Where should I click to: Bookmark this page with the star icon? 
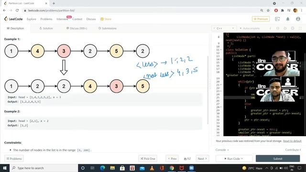point(268,11)
